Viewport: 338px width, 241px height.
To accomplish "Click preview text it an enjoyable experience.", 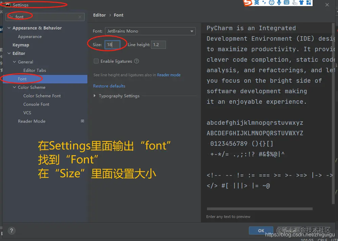I will (x=256, y=102).
